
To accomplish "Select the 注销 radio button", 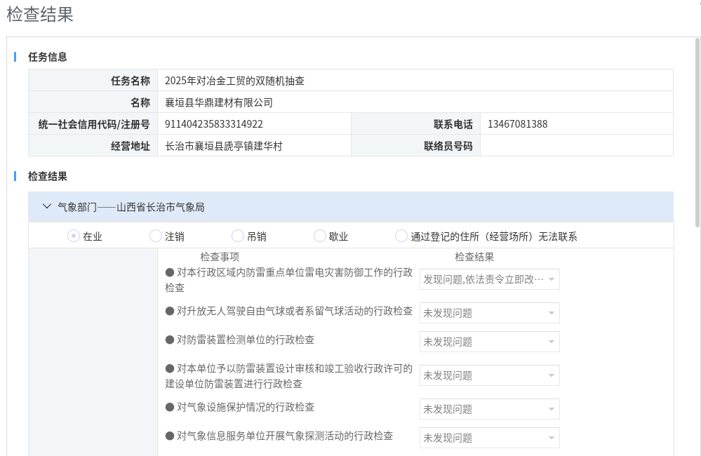I will (x=156, y=236).
